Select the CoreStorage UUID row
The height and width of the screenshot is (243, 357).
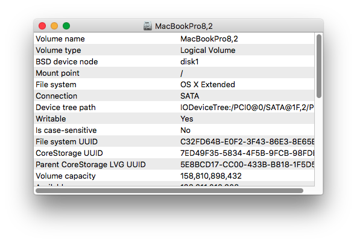(174, 153)
